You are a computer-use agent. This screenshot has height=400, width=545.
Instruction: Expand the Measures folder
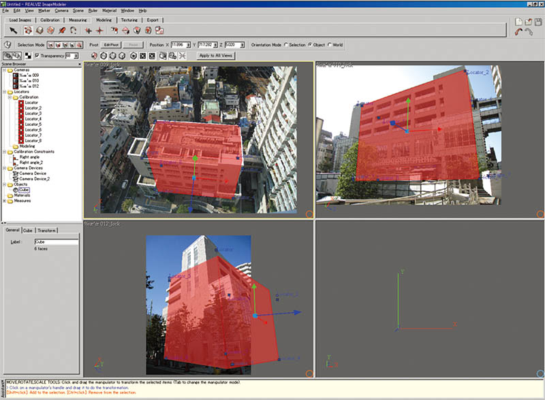tap(4, 201)
